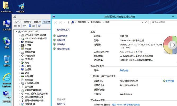Image resolution: width=177 pixels, height=106 pixels.
Task: Expand the 监视器 node arrow
Action: click(x=19, y=70)
